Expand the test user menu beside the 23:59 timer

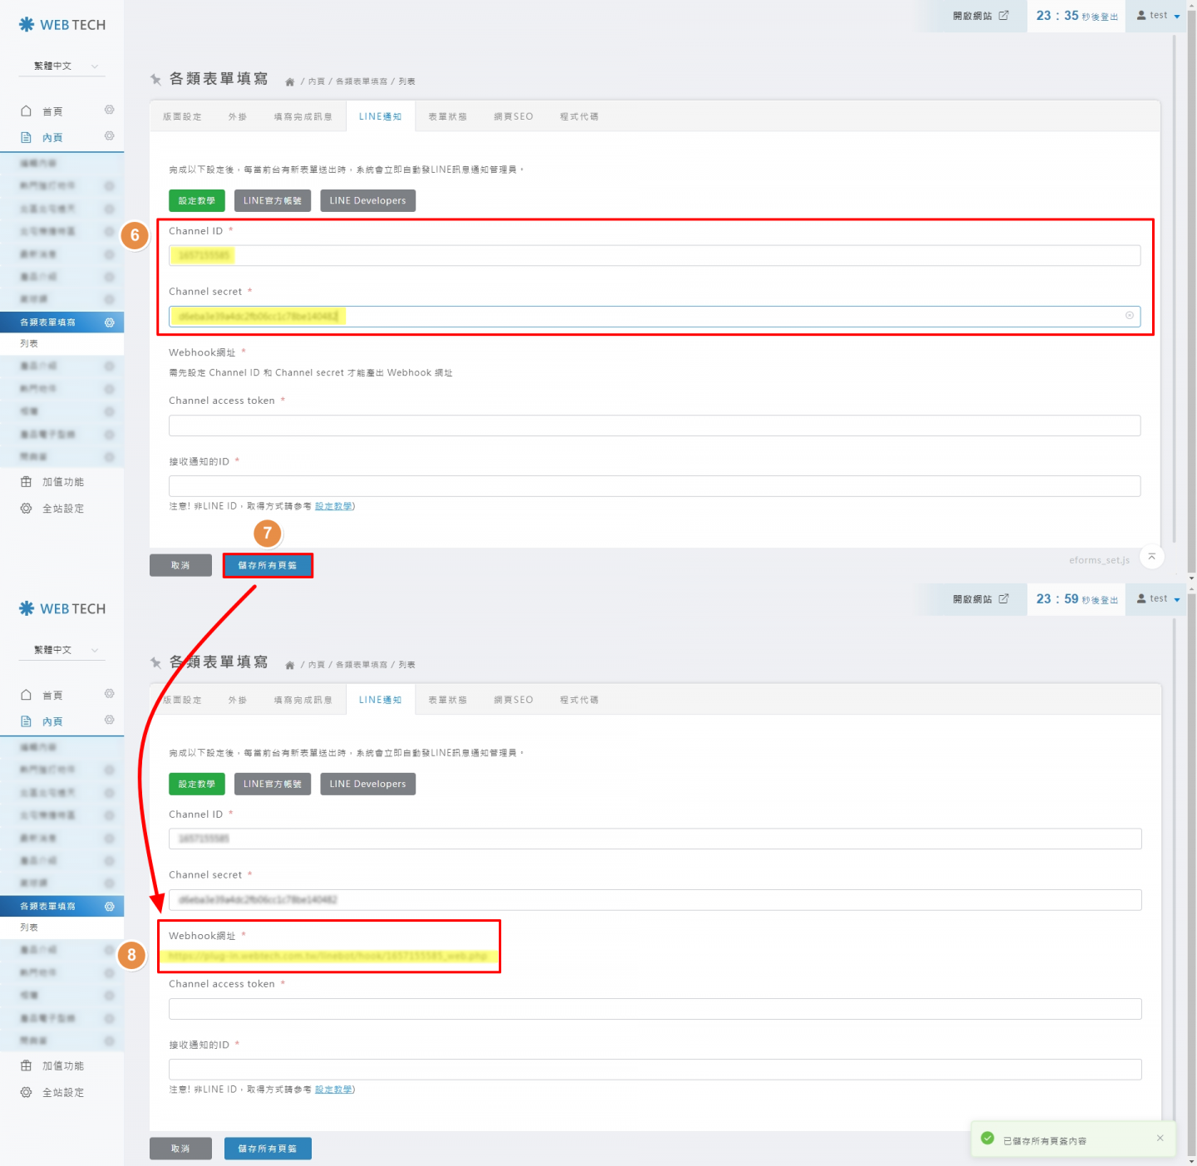point(1159,599)
